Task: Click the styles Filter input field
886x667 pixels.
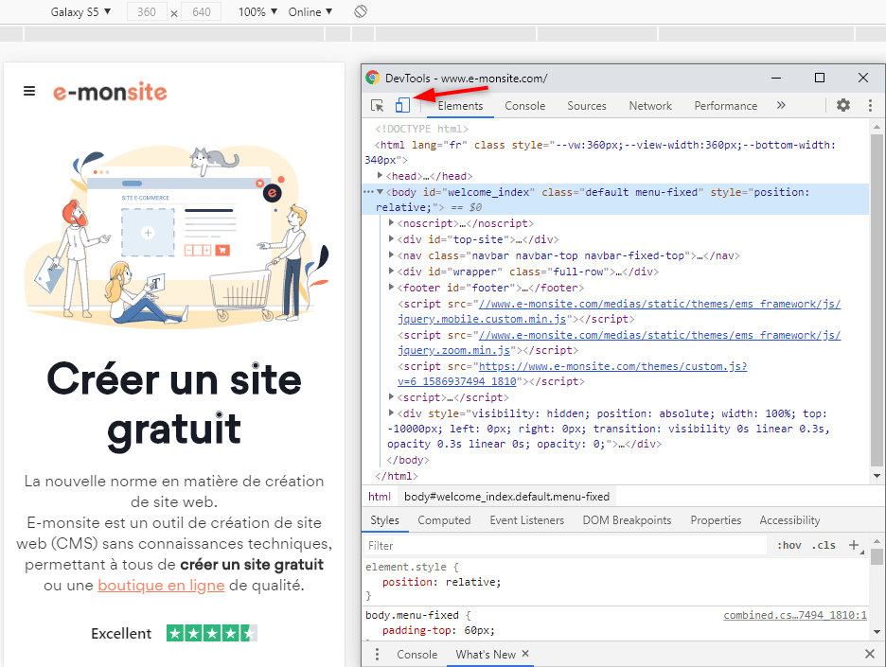Action: coord(566,545)
